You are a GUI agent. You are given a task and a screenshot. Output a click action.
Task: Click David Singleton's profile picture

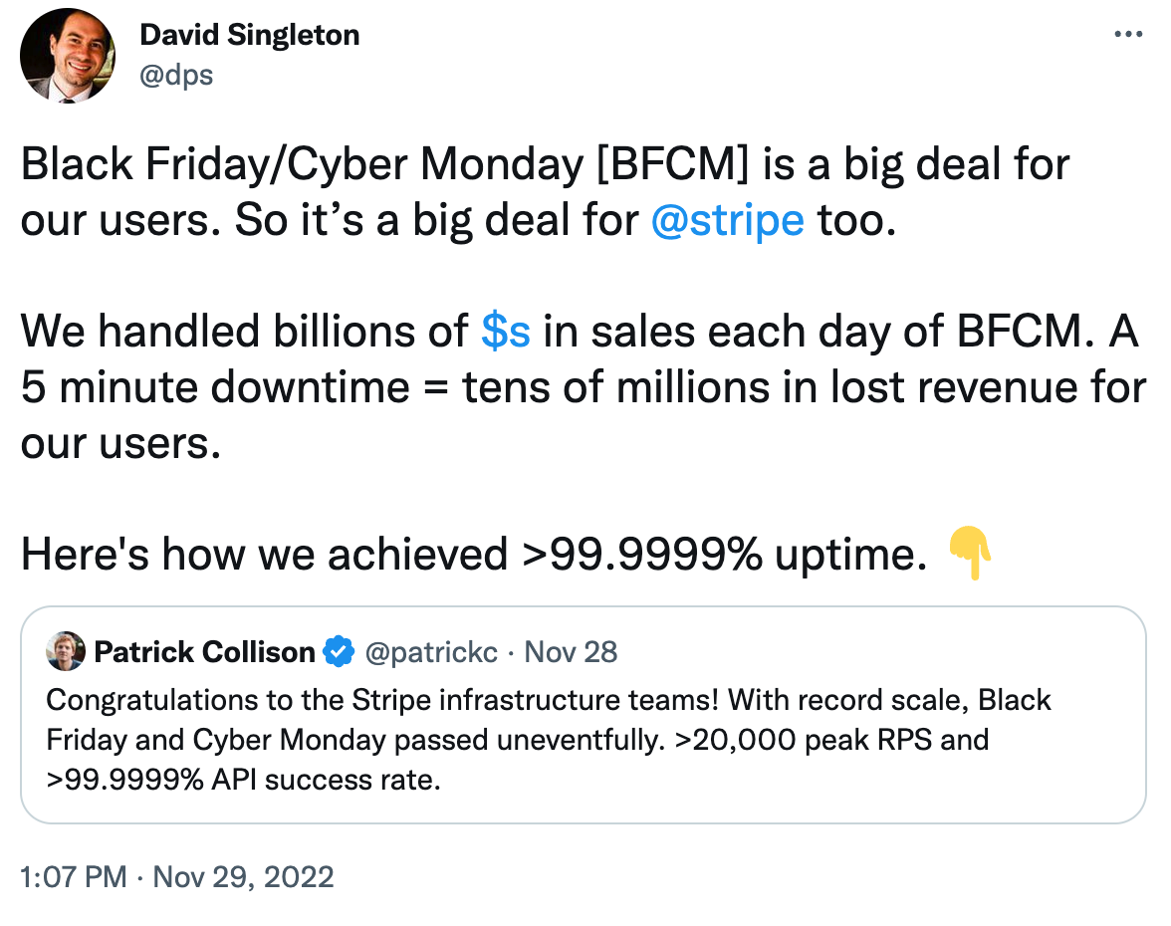click(68, 56)
